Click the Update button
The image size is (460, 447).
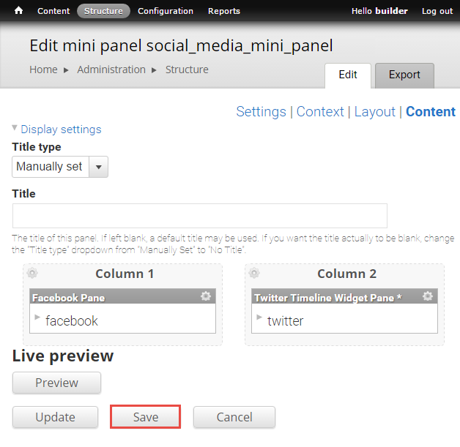click(x=55, y=417)
